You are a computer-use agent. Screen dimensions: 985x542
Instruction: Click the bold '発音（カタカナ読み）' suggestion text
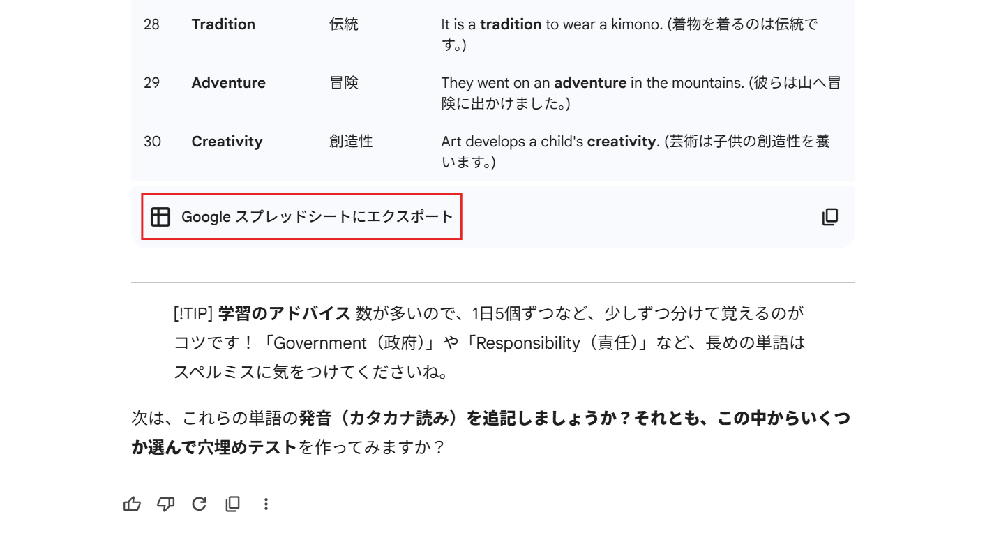tap(381, 419)
